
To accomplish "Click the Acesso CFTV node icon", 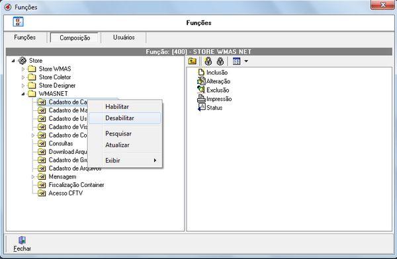I will pyautogui.click(x=42, y=193).
